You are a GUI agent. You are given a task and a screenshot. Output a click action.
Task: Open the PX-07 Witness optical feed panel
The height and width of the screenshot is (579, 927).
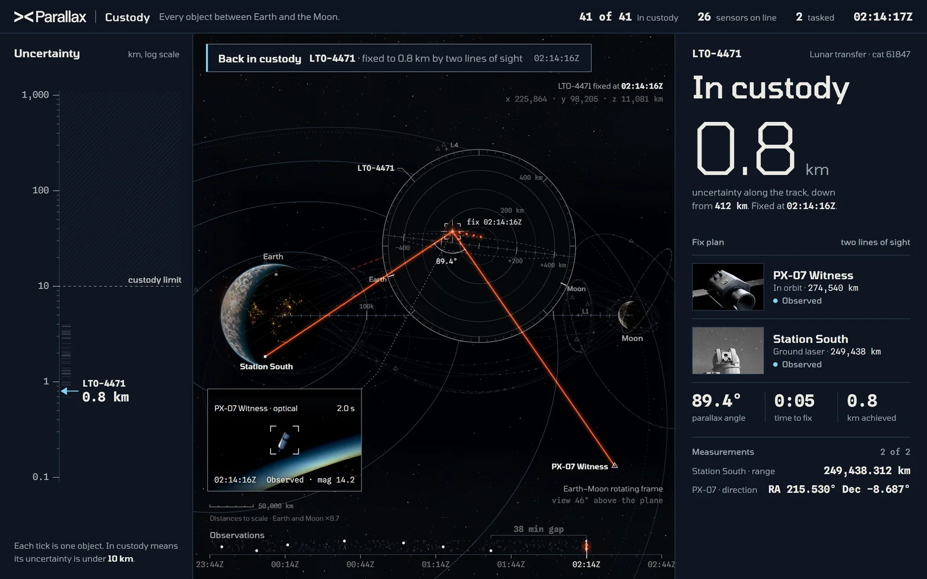[284, 440]
